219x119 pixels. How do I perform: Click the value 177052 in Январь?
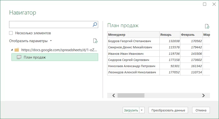tap(174, 72)
